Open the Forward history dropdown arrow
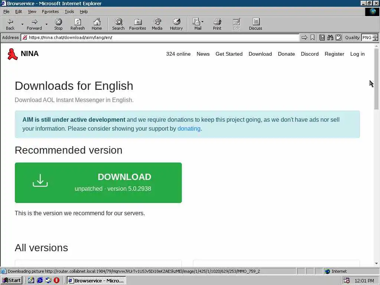 coord(46,24)
